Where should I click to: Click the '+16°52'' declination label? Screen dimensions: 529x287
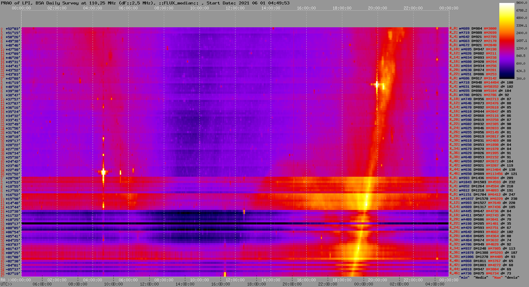pyautogui.click(x=13, y=195)
